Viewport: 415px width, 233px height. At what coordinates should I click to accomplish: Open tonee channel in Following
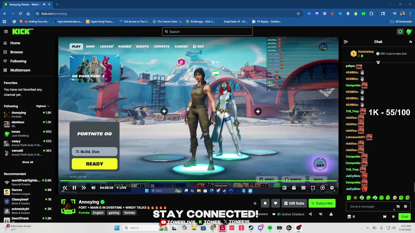[x=28, y=133]
